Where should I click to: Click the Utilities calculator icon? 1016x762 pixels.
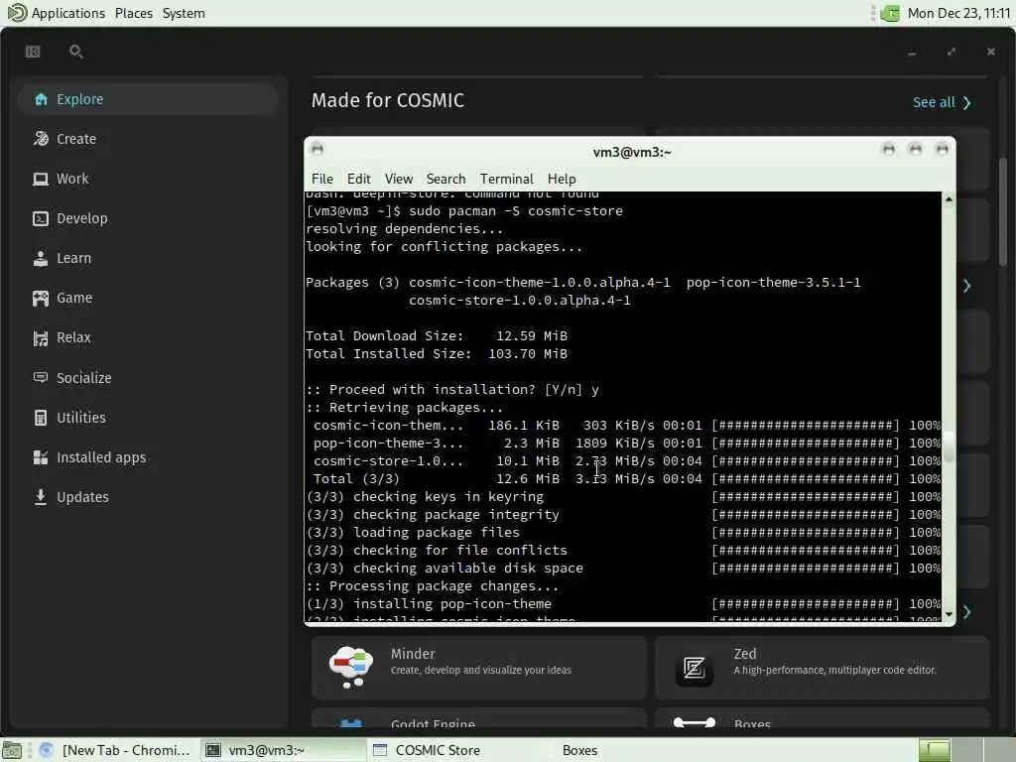(41, 418)
